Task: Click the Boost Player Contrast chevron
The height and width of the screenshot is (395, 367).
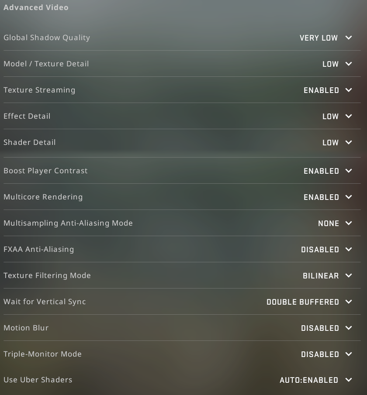Action: tap(349, 171)
